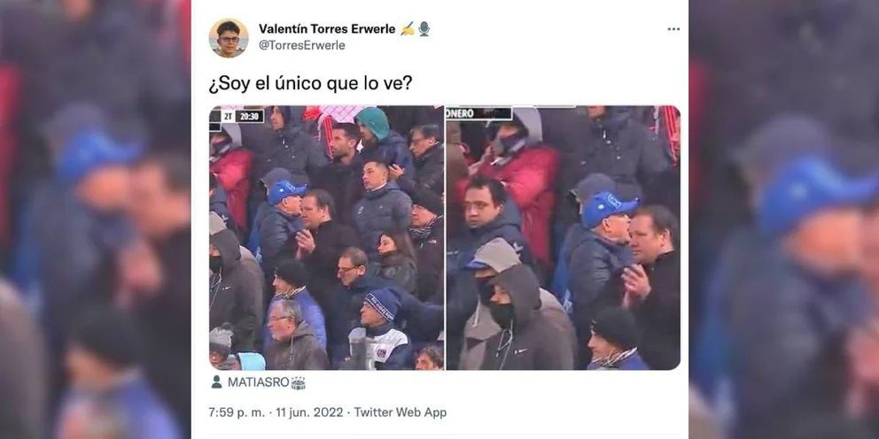The width and height of the screenshot is (879, 439).
Task: Open the tagged MATIASRO account
Action: (x=259, y=382)
